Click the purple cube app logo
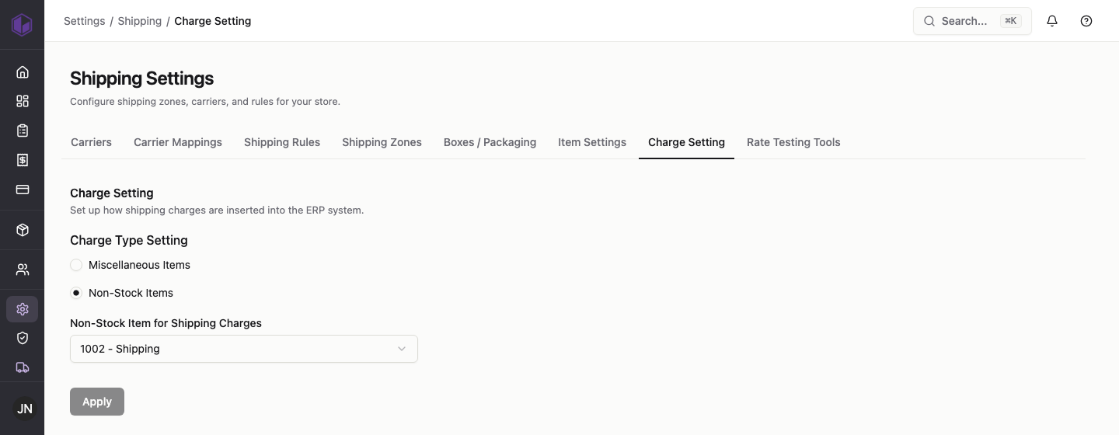The width and height of the screenshot is (1119, 435). [22, 24]
